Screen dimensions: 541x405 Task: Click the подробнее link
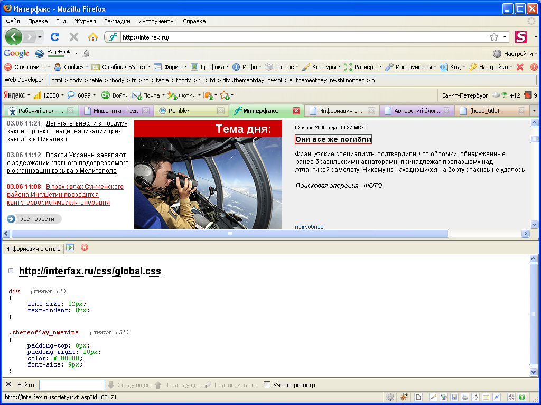[309, 227]
